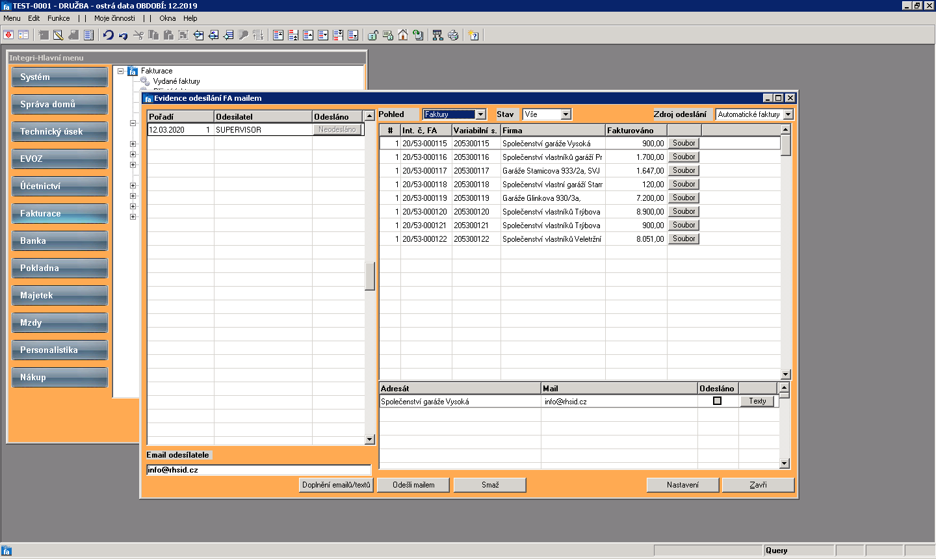Open the Moje činnosti menu
Image resolution: width=936 pixels, height=559 pixels.
pyautogui.click(x=114, y=18)
